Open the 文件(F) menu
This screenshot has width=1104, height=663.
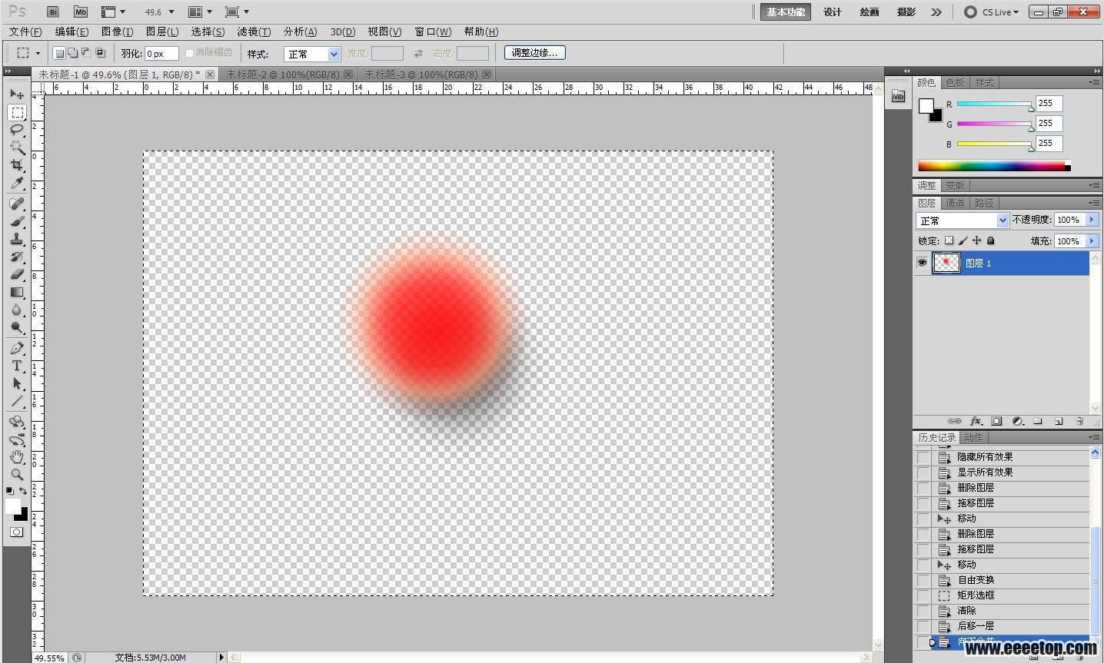pos(25,31)
